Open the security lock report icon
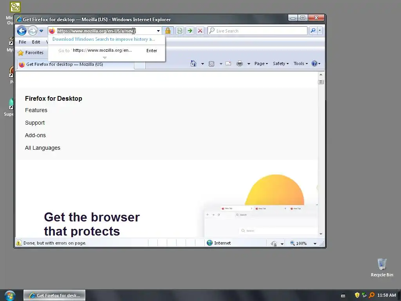 (x=168, y=31)
